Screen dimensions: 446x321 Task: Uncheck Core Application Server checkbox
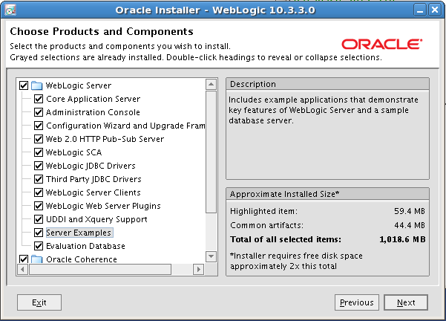coord(39,99)
